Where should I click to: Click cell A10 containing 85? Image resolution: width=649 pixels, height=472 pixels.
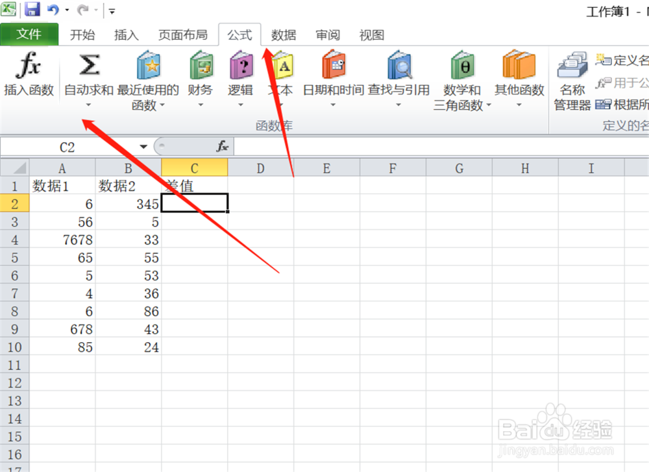coord(62,347)
